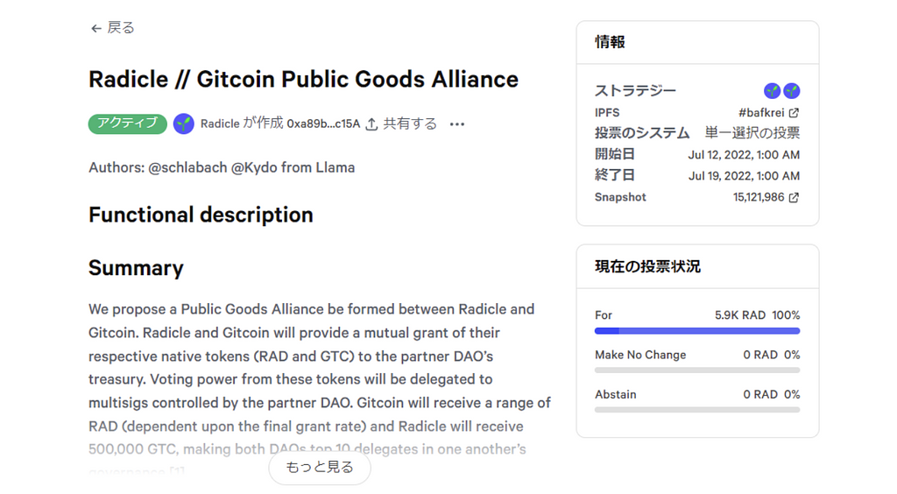Viewport: 897px width, 494px height.
Task: Click the 0xa89b...c15A address link
Action: tap(323, 124)
